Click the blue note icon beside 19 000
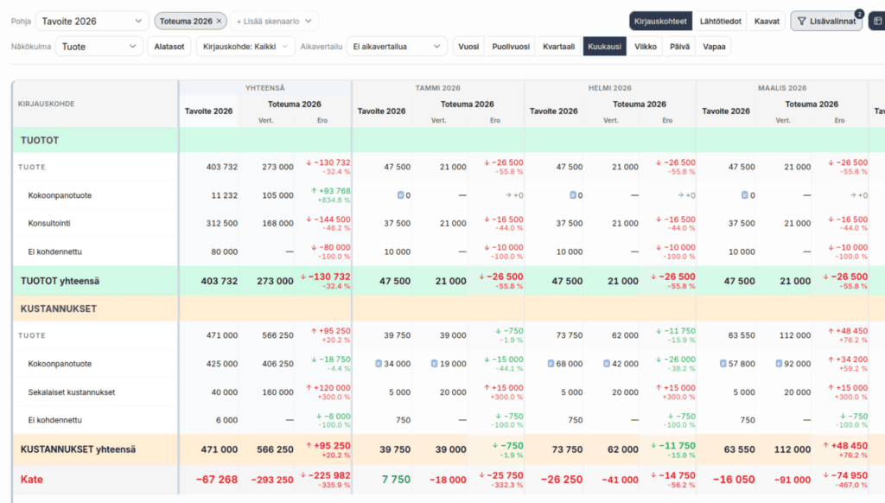Image resolution: width=885 pixels, height=503 pixels. pyautogui.click(x=434, y=364)
